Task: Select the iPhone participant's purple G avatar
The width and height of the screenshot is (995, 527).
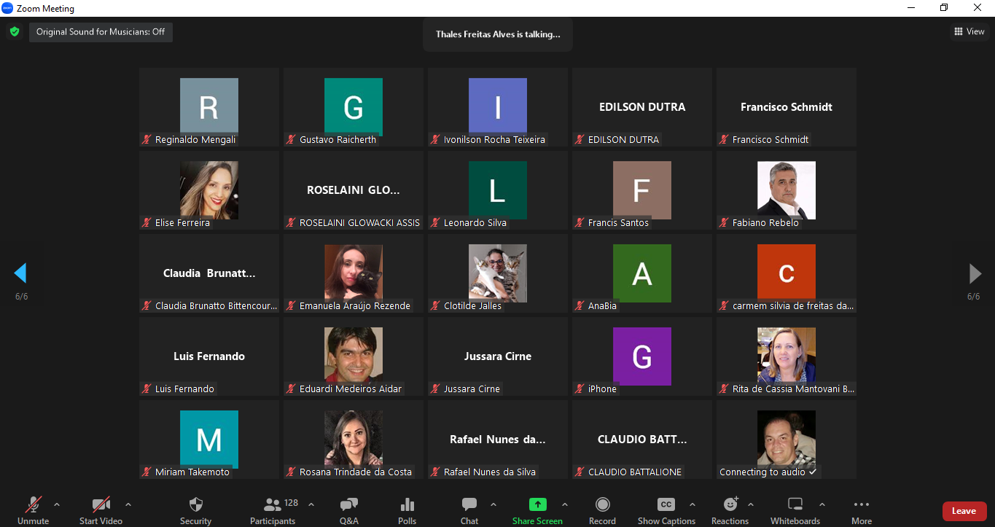Action: click(642, 356)
